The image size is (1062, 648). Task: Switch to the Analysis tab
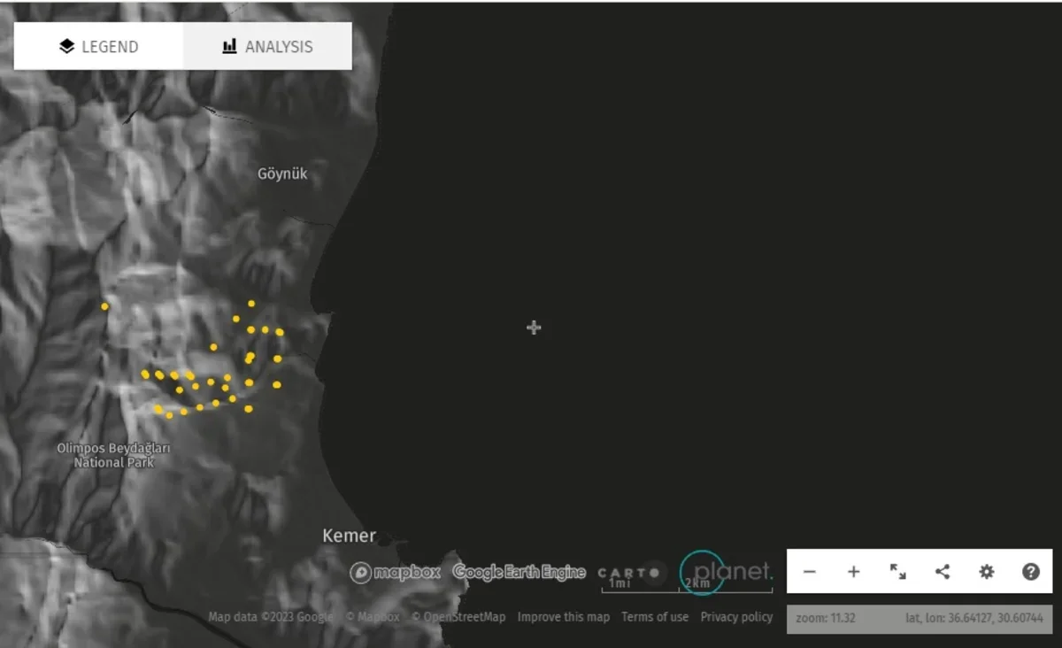267,47
